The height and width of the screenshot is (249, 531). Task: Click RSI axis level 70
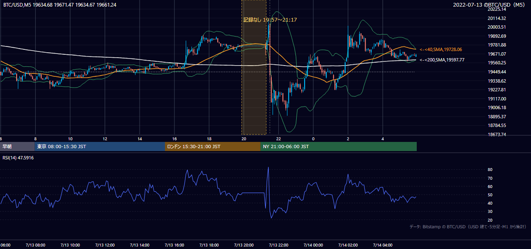(x=490, y=178)
